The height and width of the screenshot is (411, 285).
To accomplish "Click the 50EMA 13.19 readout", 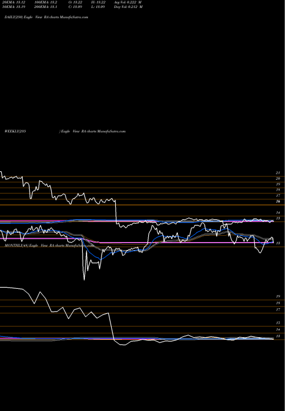I will (15, 7).
